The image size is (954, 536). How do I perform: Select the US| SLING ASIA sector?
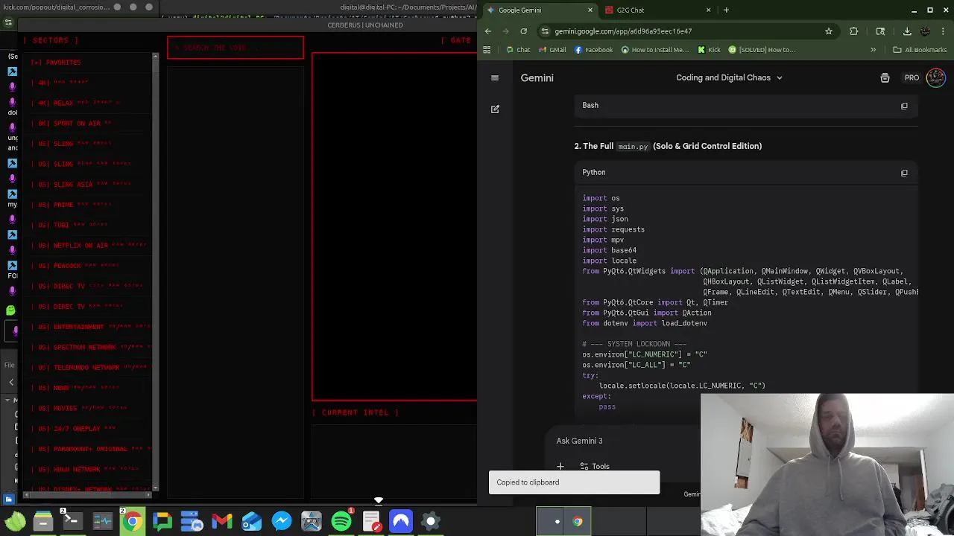(86, 185)
